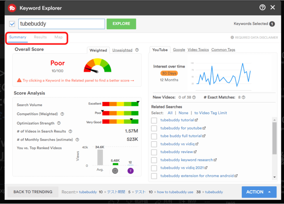This screenshot has height=204, width=284.
Task: Click Select All related searches
Action: tap(170, 113)
